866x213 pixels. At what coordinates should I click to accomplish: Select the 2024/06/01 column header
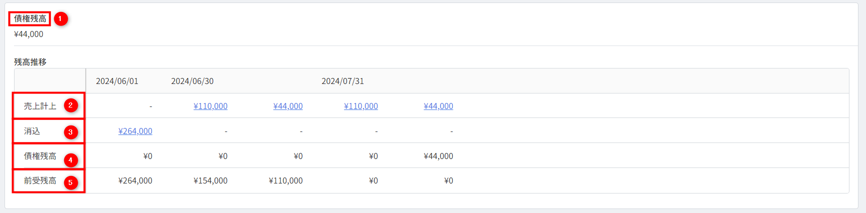117,81
